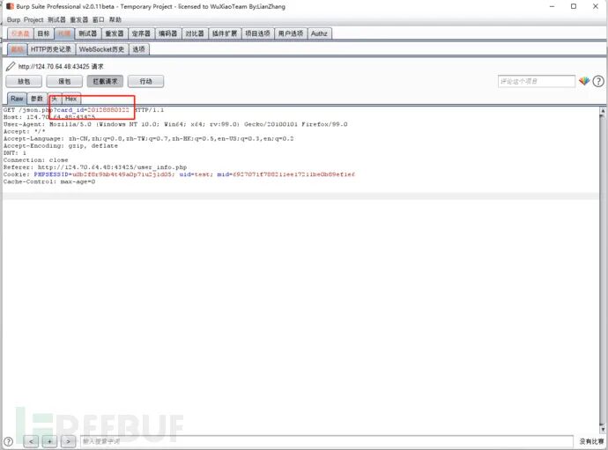Click the Cache-Control: max-age=0 line
The height and width of the screenshot is (450, 608).
click(x=49, y=181)
